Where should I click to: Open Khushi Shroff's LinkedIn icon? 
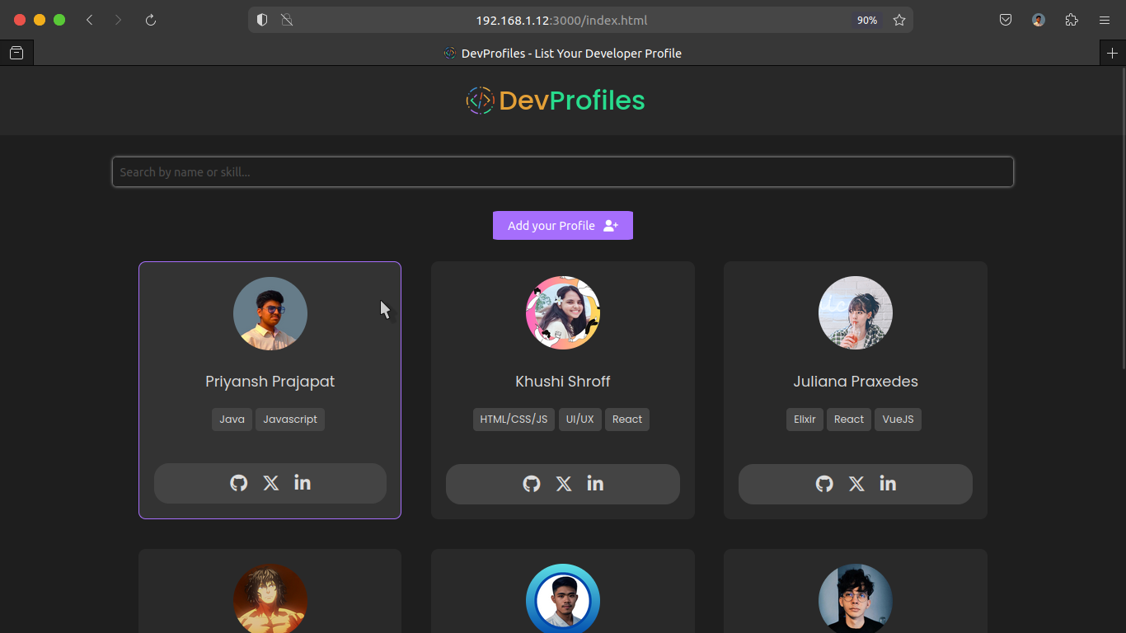595,484
